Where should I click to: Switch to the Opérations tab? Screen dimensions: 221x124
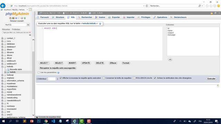(160, 17)
